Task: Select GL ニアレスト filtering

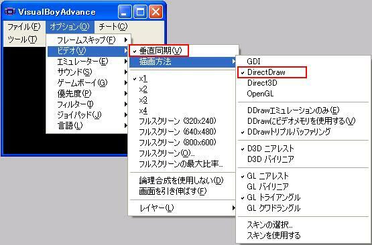Action: tap(304, 176)
